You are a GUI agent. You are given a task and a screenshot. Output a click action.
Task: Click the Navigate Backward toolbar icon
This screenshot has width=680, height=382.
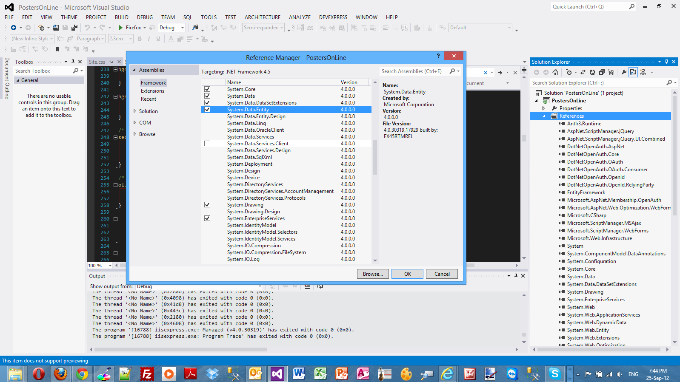pos(14,28)
